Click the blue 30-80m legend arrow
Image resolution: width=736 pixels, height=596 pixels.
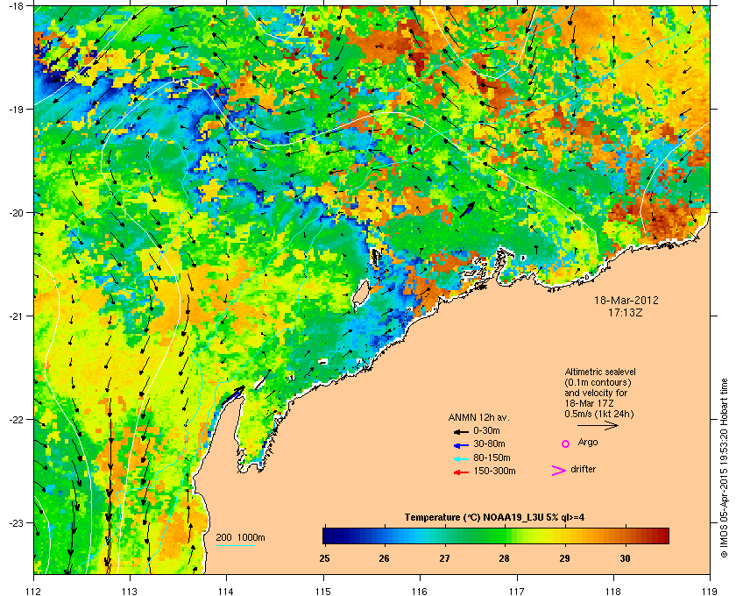point(462,444)
